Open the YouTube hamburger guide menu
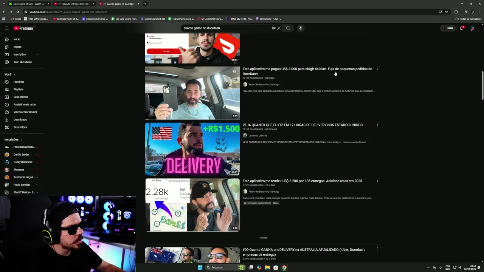Image resolution: width=484 pixels, height=272 pixels. (7, 28)
